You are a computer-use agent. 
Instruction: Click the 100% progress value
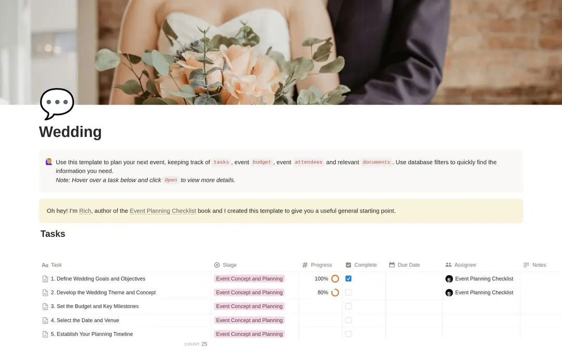pos(321,279)
